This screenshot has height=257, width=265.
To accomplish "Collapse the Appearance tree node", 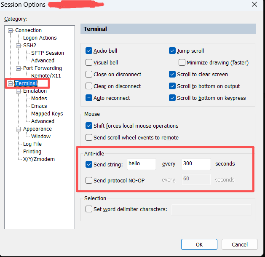I will click(x=19, y=129).
